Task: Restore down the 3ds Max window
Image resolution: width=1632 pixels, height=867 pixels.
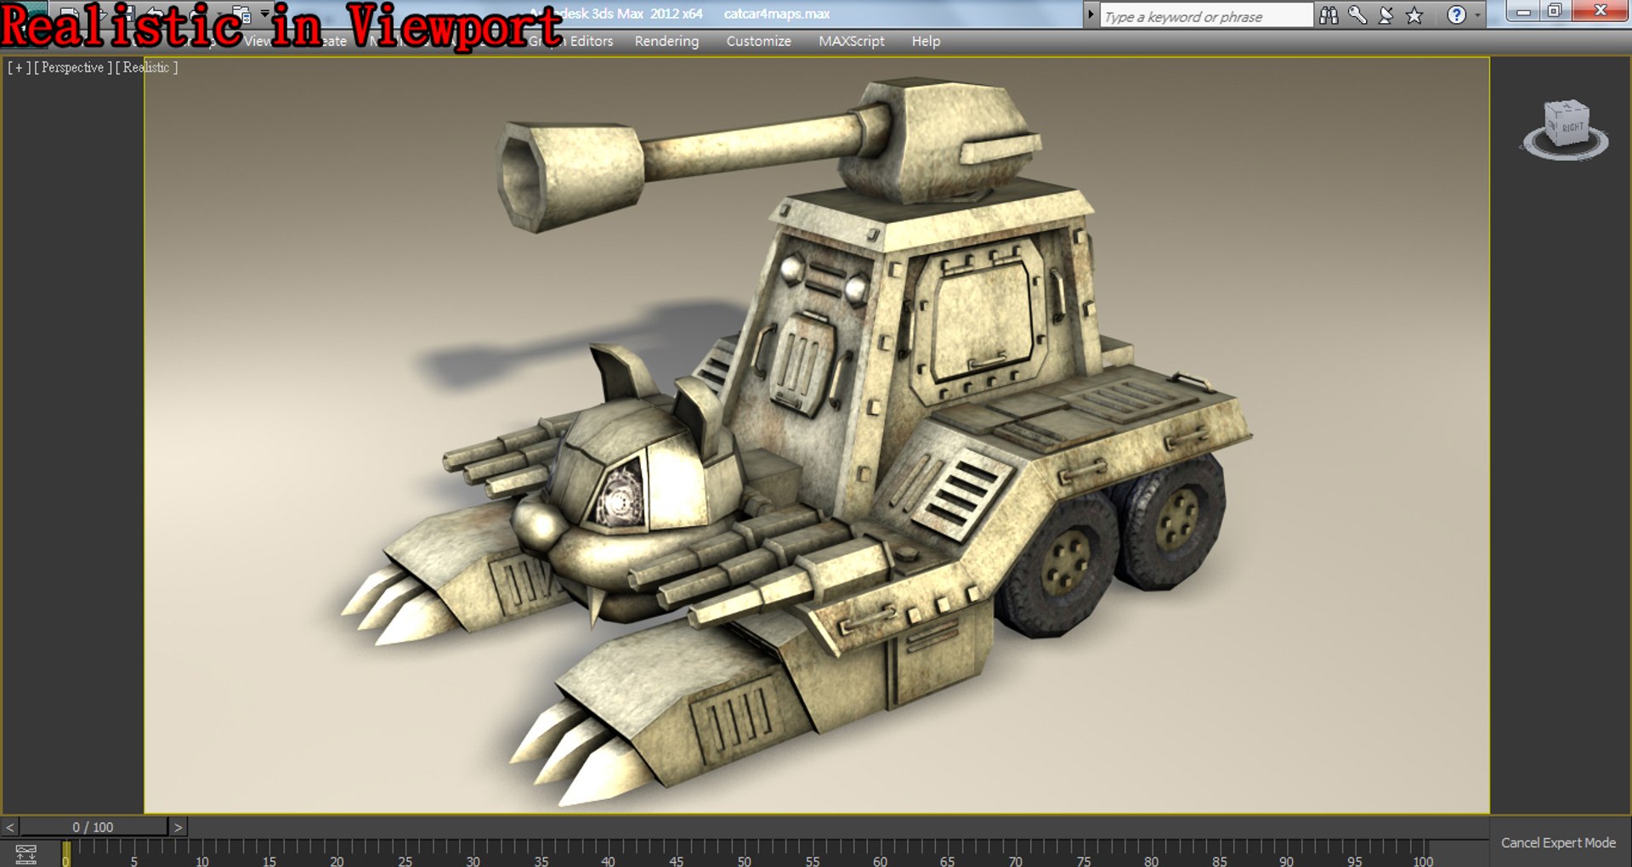Action: [1555, 11]
